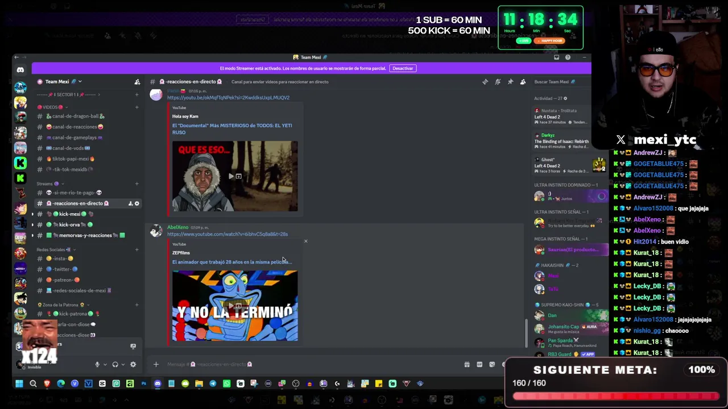Share screen icon in voice panel
This screenshot has height=409, width=728.
tap(133, 346)
